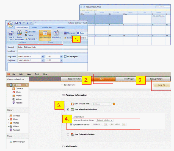Collapse the GT-I9300 device tree
The image size is (174, 151).
click(x=8, y=85)
